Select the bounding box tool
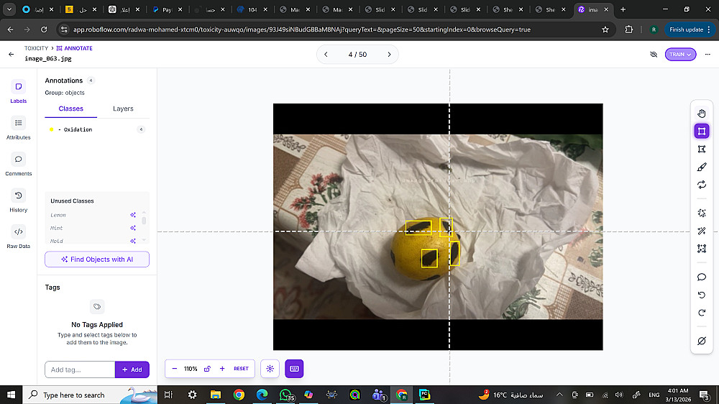This screenshot has height=404, width=719. tap(702, 131)
